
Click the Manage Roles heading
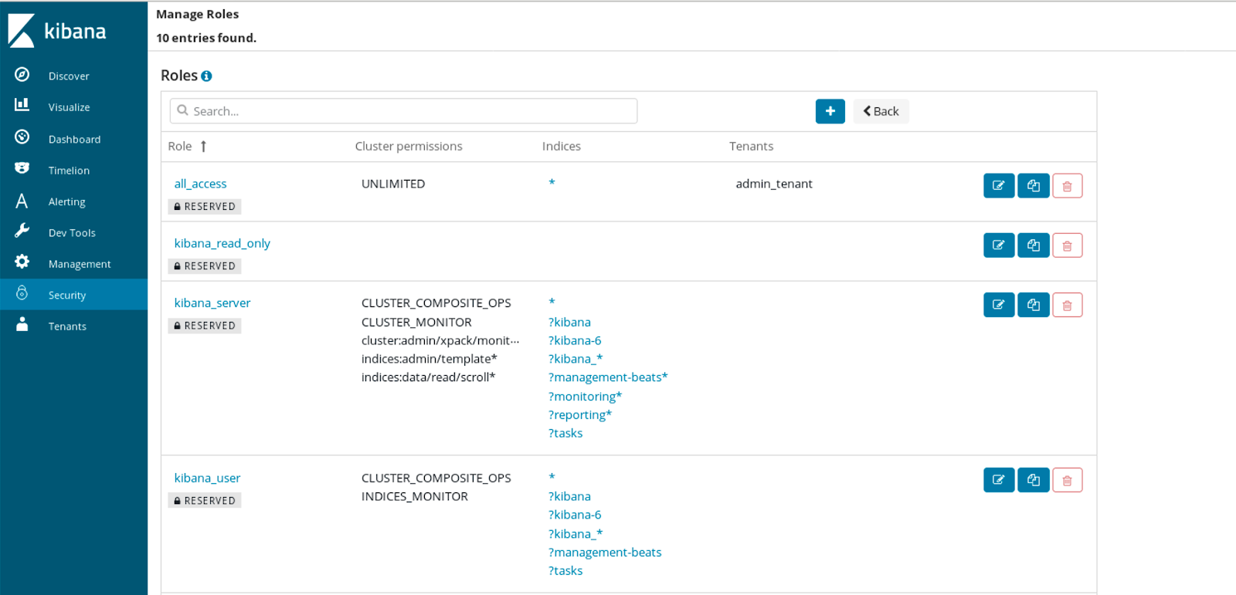(x=197, y=14)
